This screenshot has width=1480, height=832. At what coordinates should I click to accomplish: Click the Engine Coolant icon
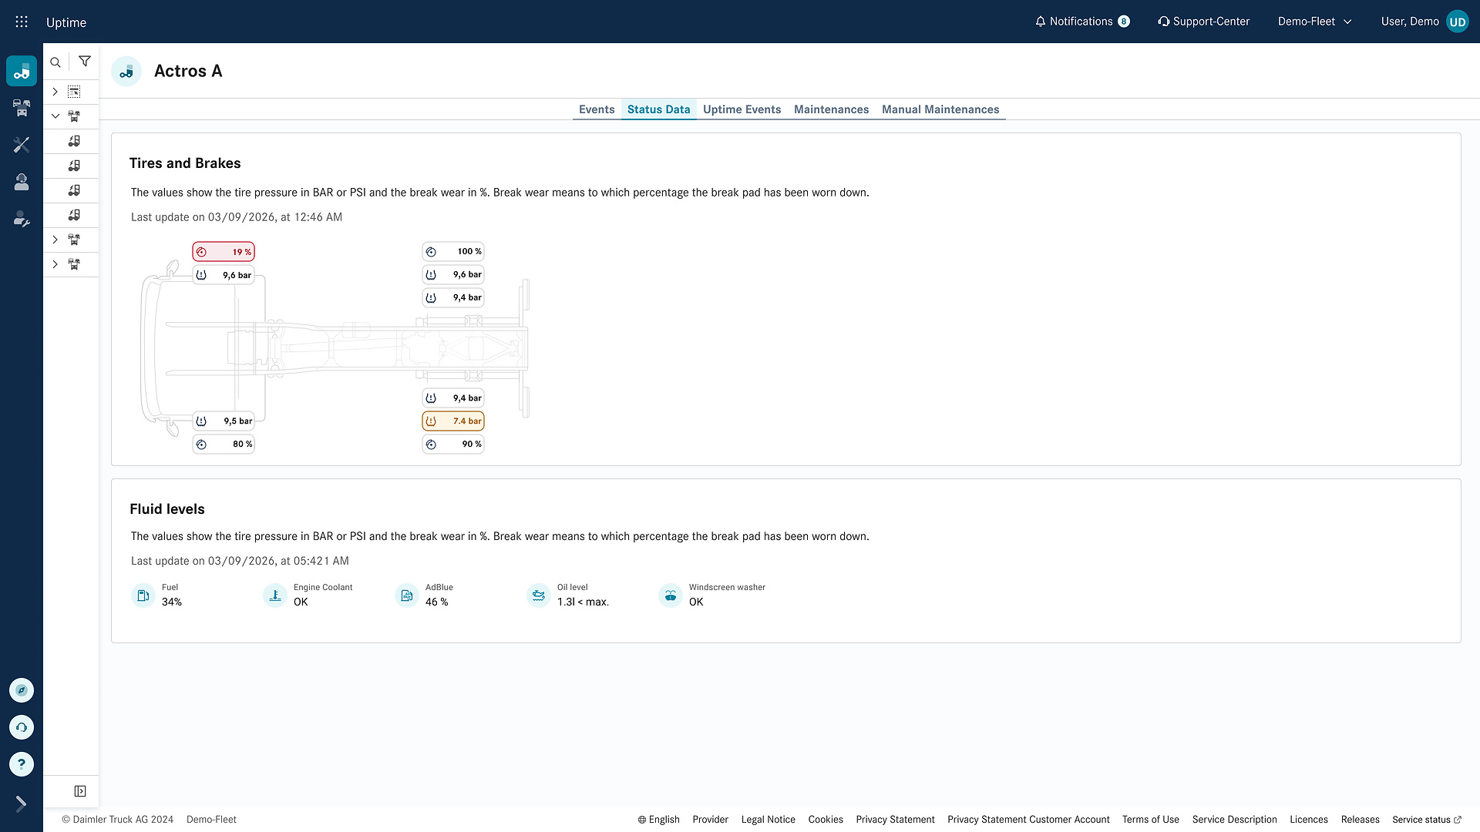275,595
